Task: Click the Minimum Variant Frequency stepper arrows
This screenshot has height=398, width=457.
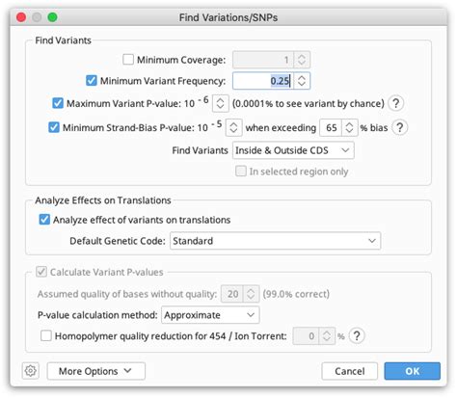Action: [x=302, y=81]
